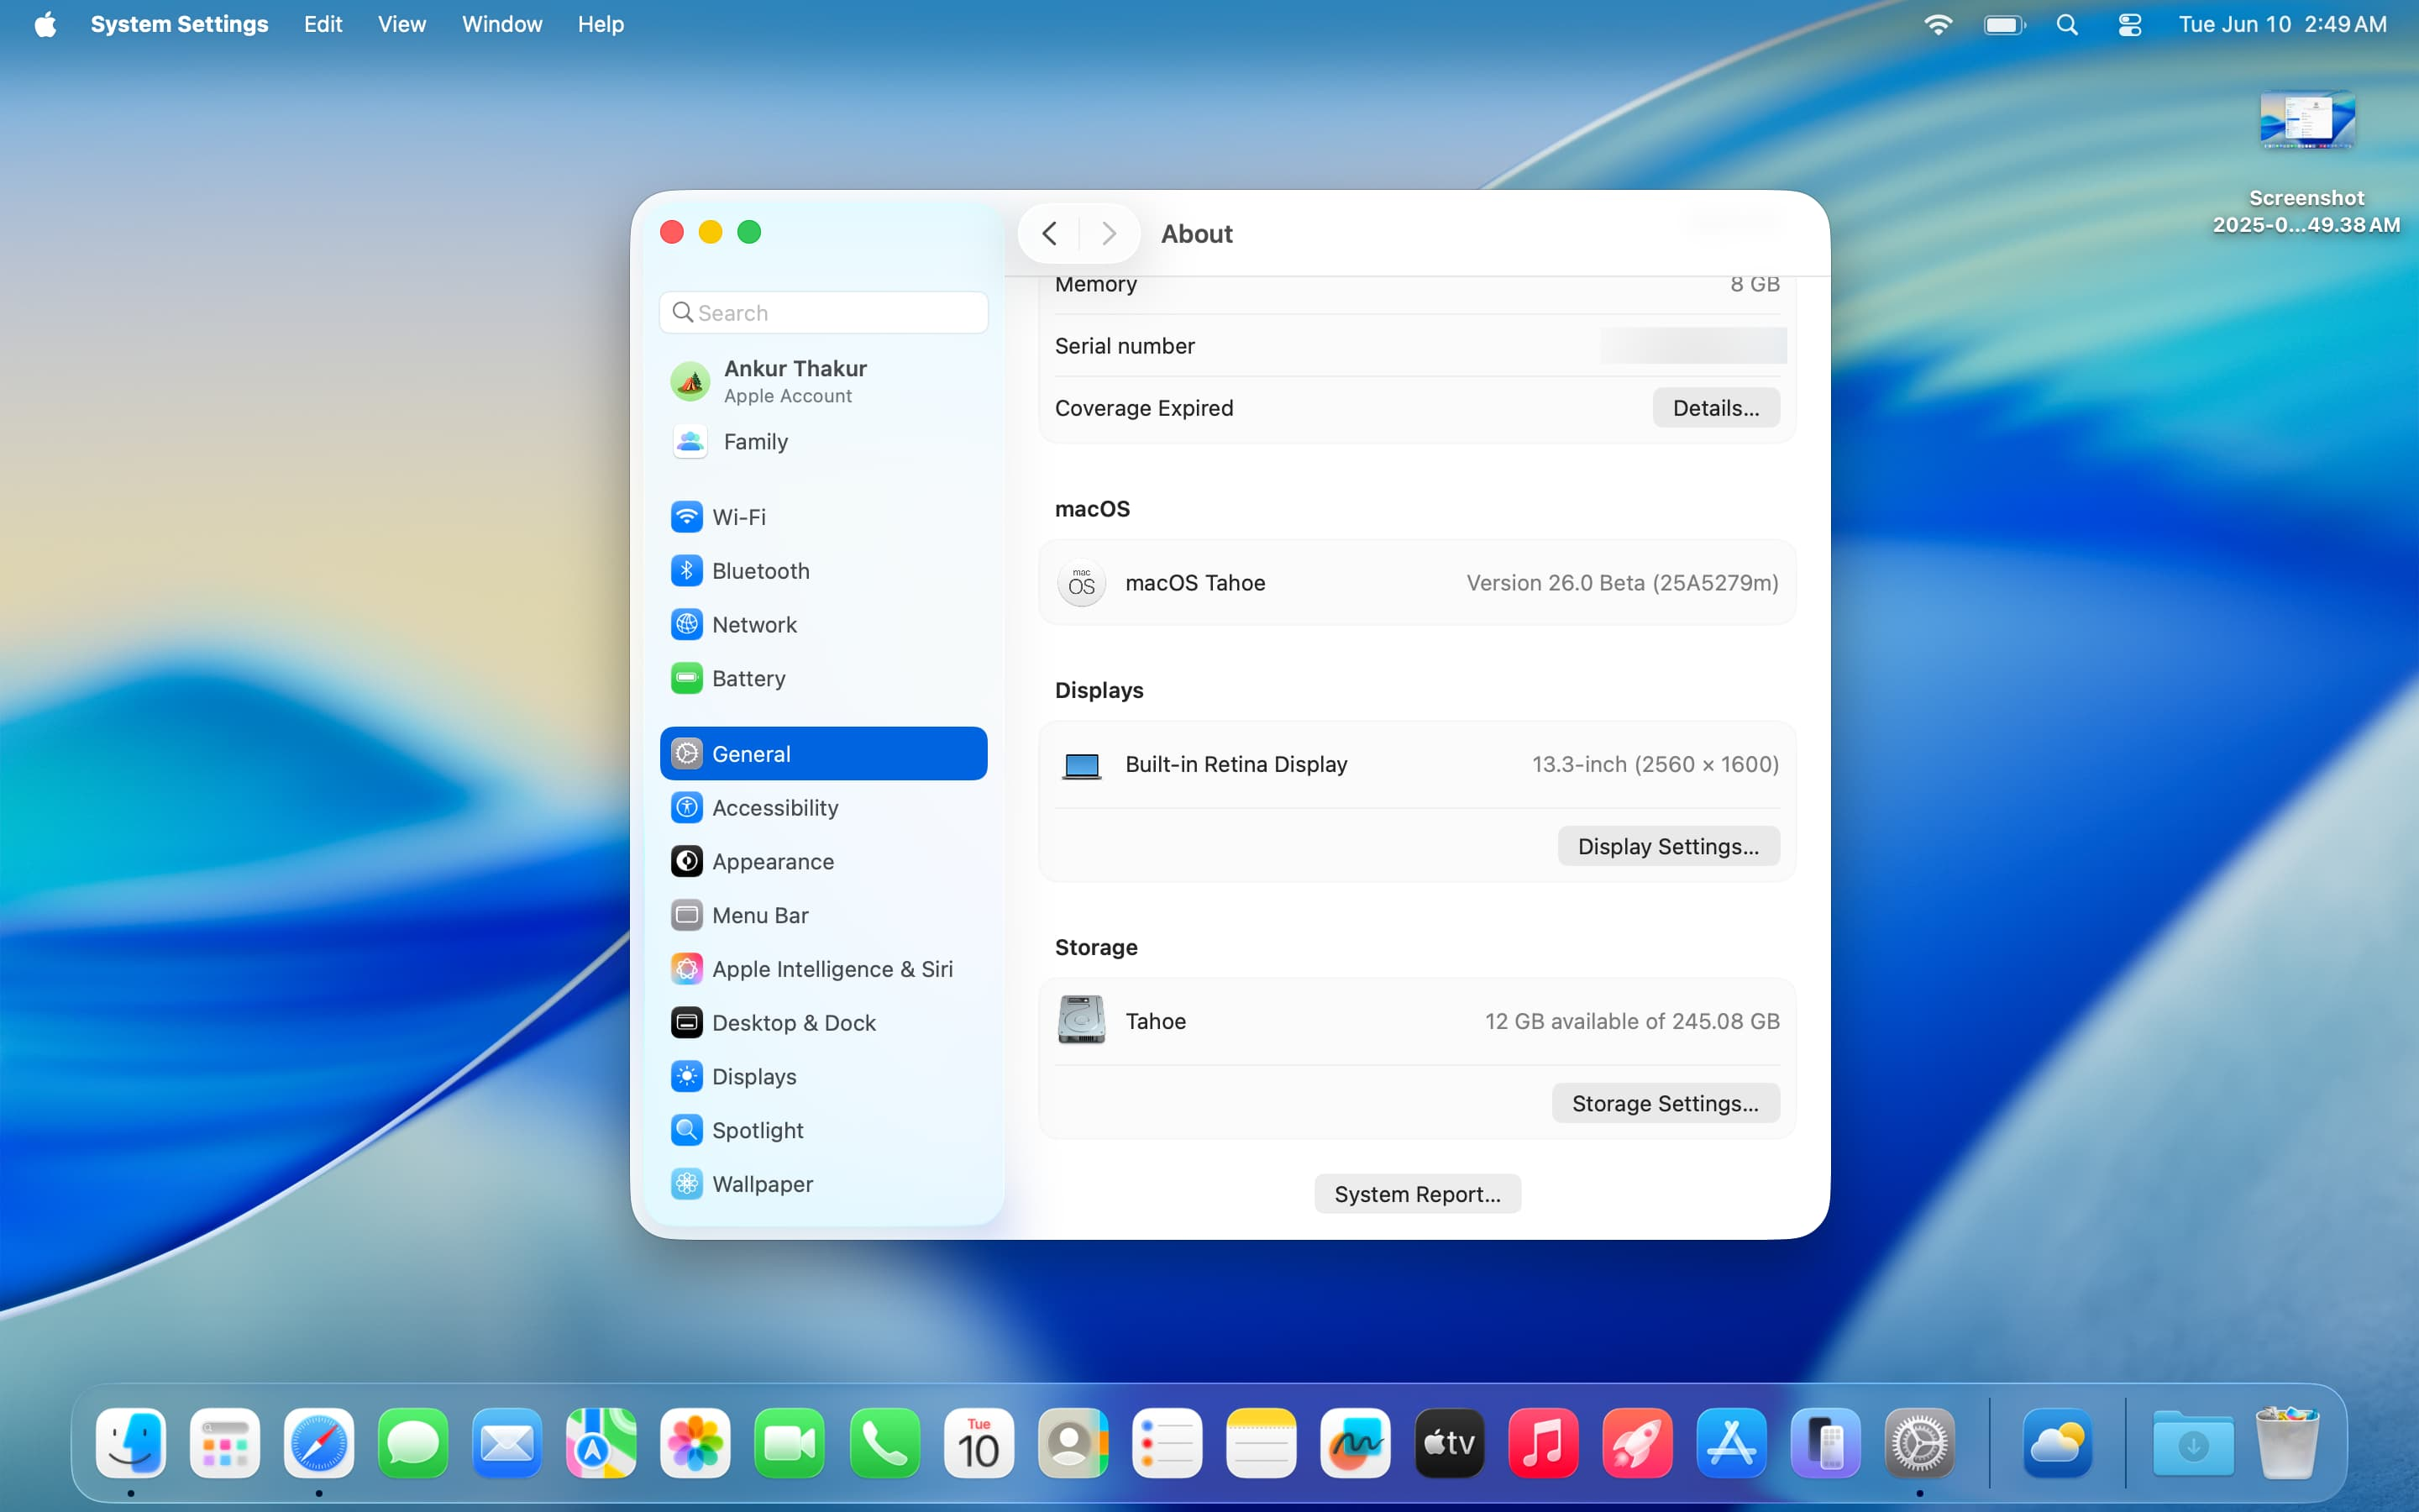The height and width of the screenshot is (1512, 2419).
Task: Go back using the left chevron
Action: click(1050, 234)
